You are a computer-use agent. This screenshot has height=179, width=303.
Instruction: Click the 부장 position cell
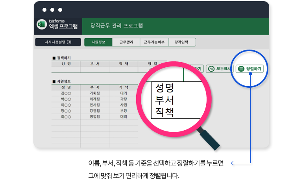(x=124, y=111)
